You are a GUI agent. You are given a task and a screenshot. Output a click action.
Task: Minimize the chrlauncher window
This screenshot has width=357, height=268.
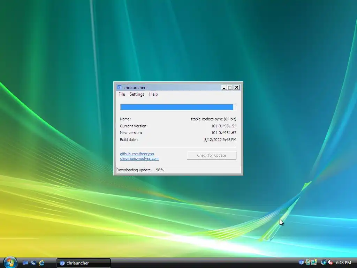coord(224,87)
